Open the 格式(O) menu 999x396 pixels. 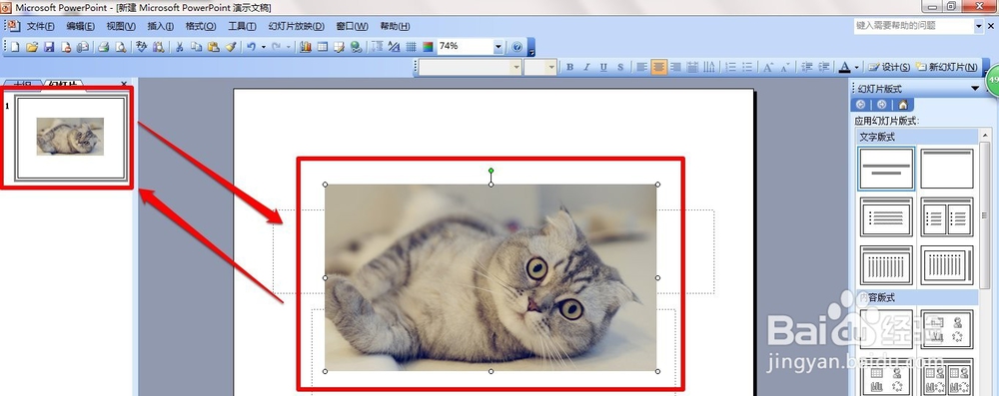(201, 26)
